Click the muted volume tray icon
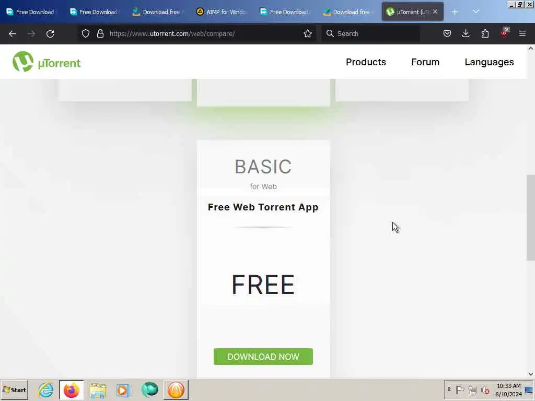Viewport: 535px width, 401px height. pos(485,390)
